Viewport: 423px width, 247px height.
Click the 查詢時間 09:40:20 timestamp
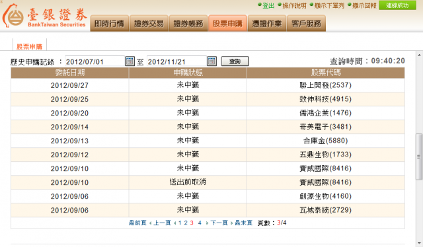[367, 61]
